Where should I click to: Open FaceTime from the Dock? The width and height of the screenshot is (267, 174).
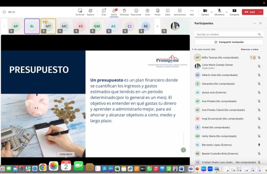(x=79, y=166)
